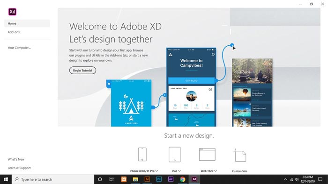Open Cortana circle icon in taskbar
The height and width of the screenshot is (184, 328).
[x=100, y=179]
